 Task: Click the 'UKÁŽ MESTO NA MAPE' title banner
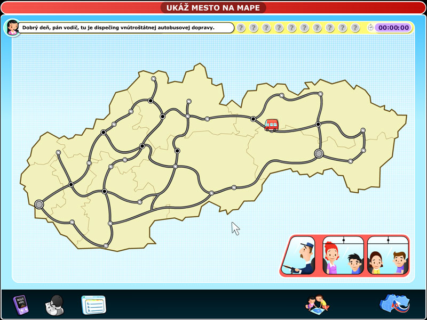[213, 7]
